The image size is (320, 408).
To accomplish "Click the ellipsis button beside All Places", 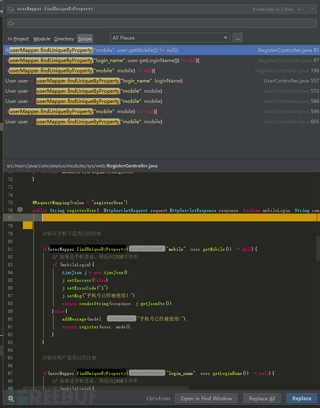I will coord(237,38).
